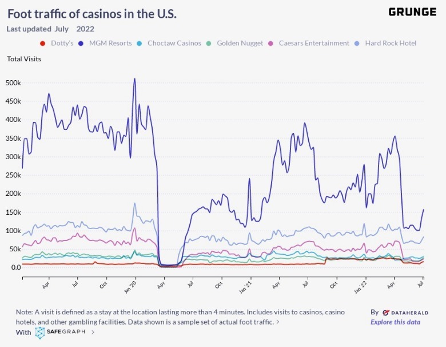The image size is (446, 347).
Task: Click the chart title heading
Action: point(91,14)
